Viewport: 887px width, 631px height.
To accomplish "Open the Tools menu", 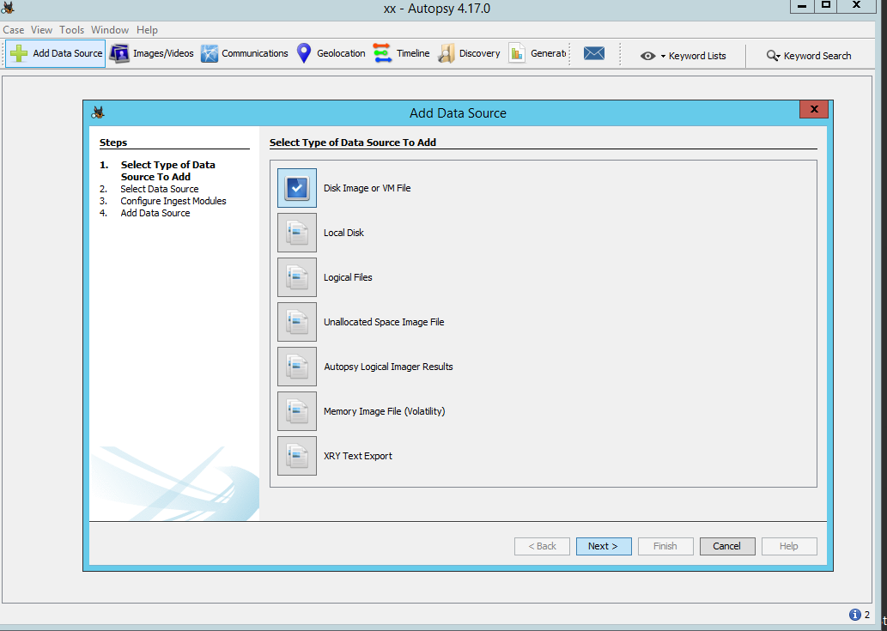I will click(x=71, y=30).
